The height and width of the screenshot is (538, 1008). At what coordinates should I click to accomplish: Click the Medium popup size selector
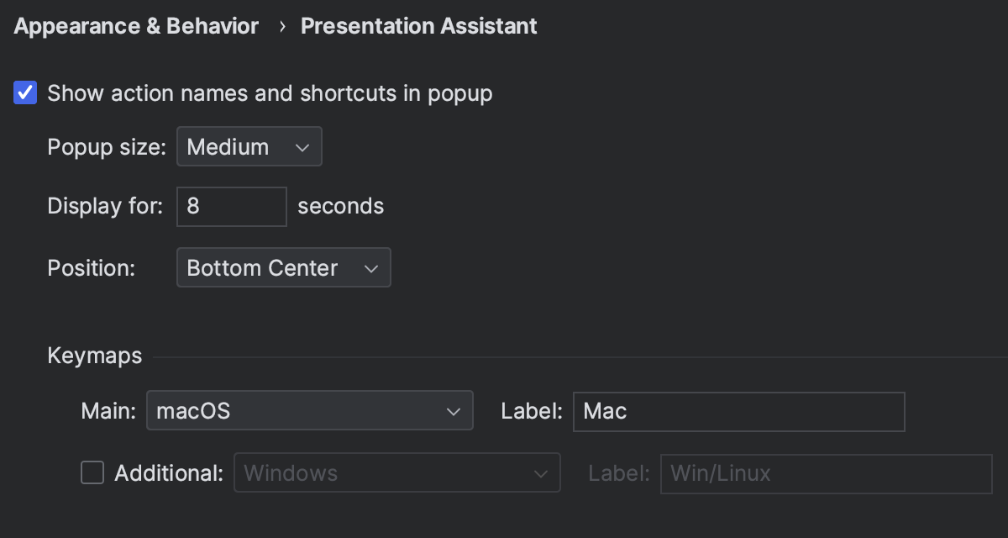pos(249,146)
